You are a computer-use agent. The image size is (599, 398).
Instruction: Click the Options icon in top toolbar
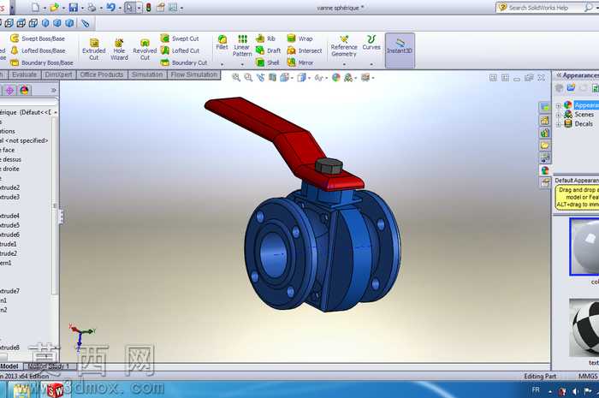pyautogui.click(x=161, y=7)
